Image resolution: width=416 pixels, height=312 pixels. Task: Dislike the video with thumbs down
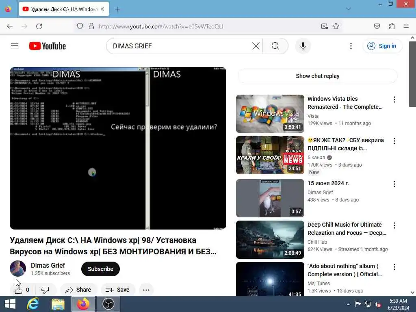[x=45, y=290]
